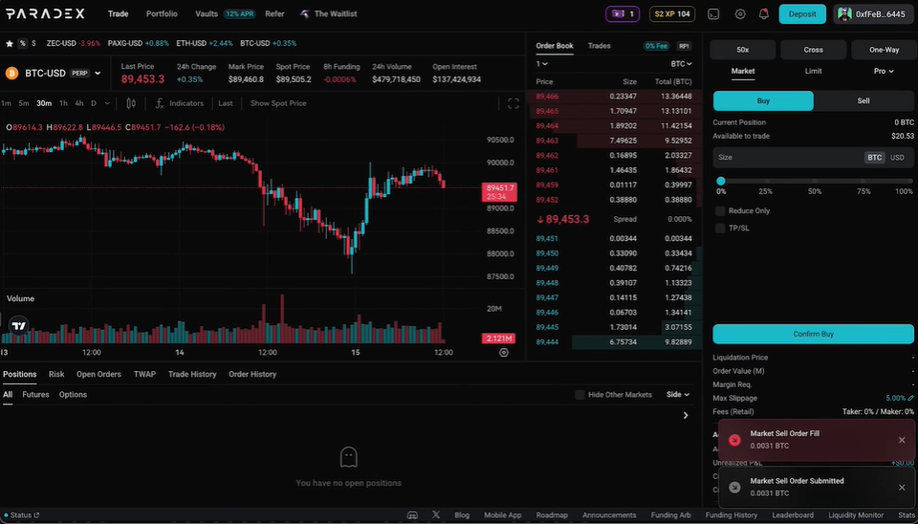The image size is (918, 524).
Task: Open the Cross margin mode selector
Action: pyautogui.click(x=813, y=50)
